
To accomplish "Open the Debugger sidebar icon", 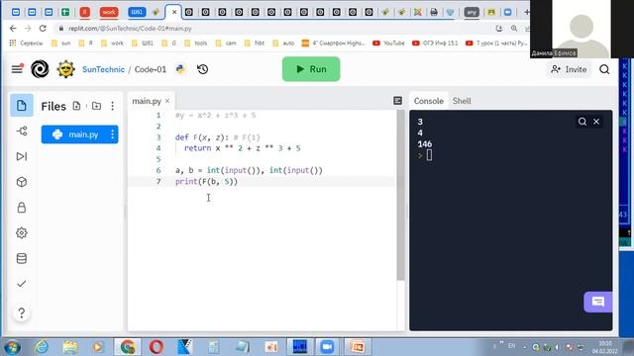I will (x=22, y=156).
